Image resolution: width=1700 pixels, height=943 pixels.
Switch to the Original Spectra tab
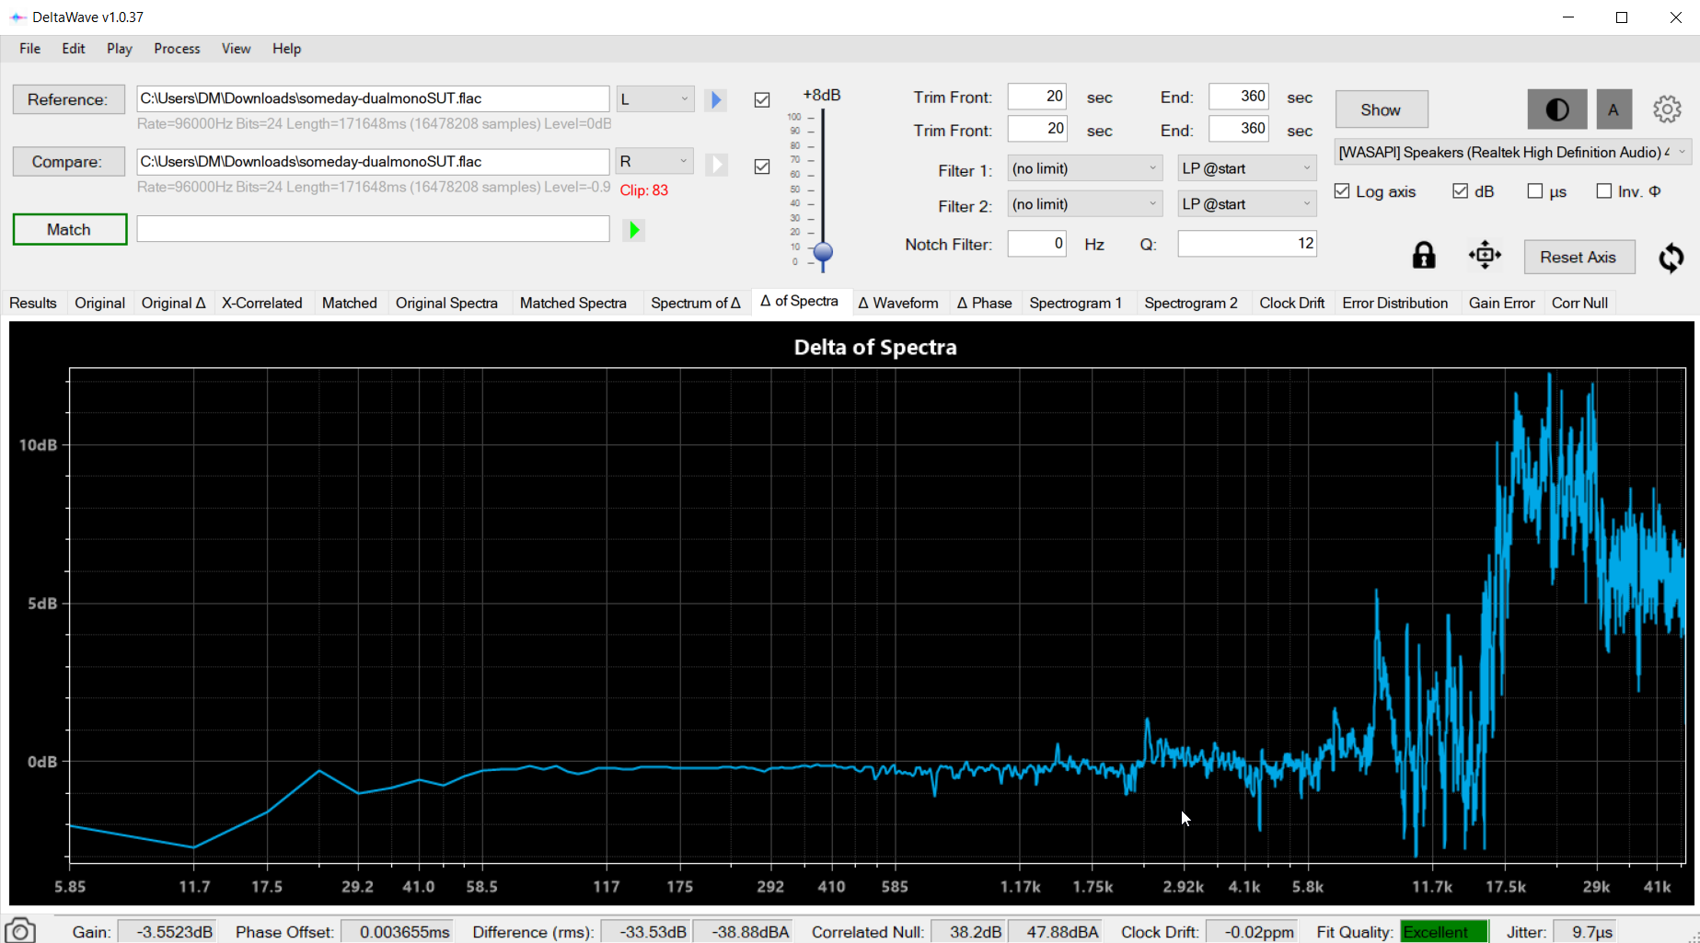coord(446,303)
